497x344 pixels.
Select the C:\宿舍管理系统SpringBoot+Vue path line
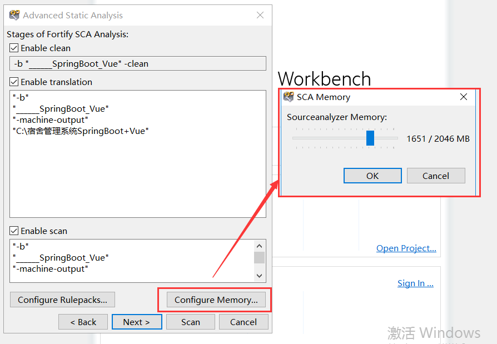[x=81, y=131]
